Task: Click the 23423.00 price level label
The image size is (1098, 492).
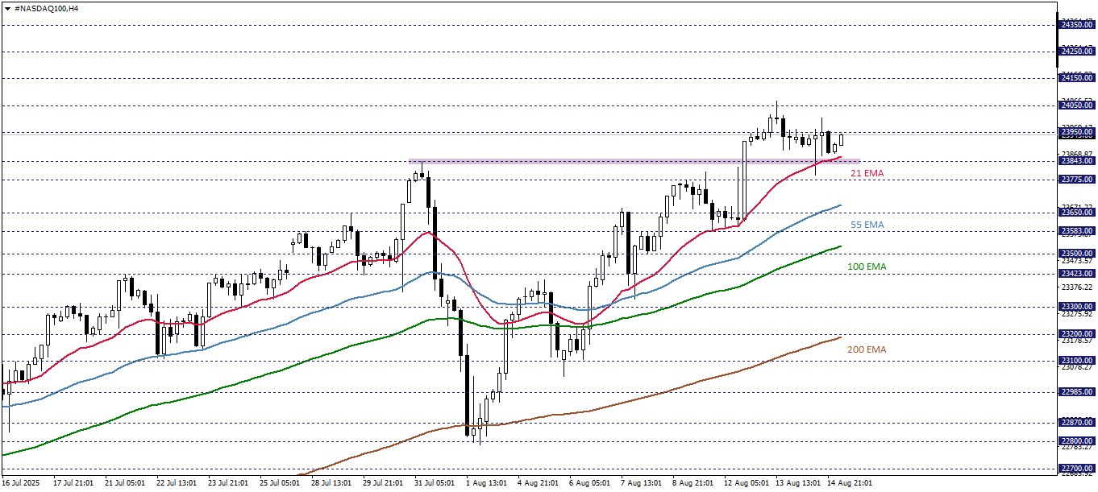Action: tap(1075, 274)
